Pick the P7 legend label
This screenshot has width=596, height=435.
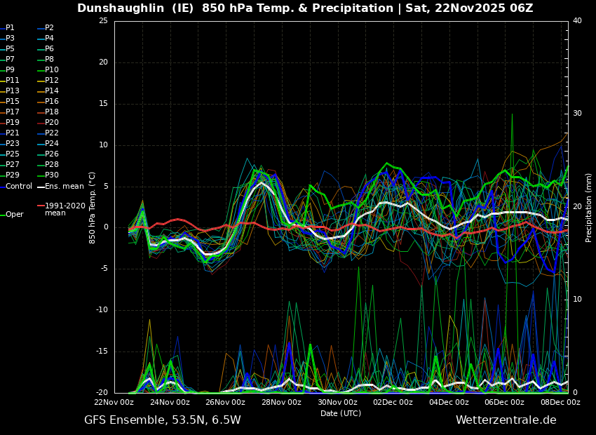pos(10,60)
